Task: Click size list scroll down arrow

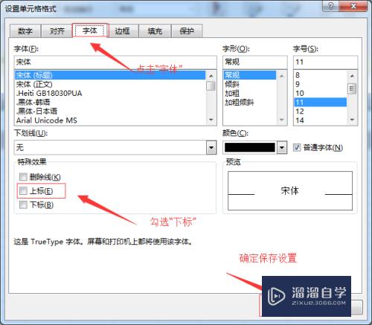Action: (x=352, y=120)
